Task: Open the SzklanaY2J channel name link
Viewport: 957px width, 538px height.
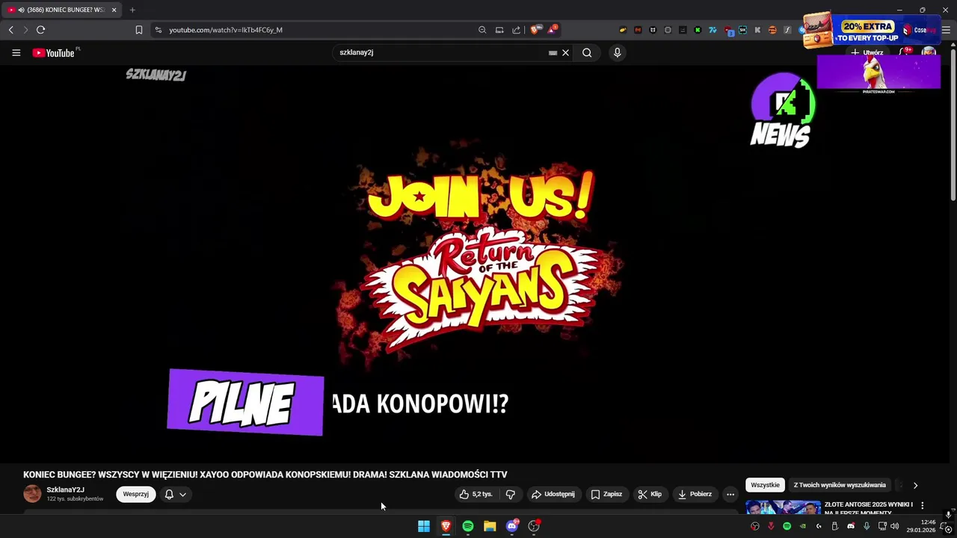Action: (65, 489)
